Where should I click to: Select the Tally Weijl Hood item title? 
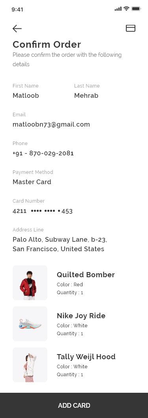[x=86, y=357]
